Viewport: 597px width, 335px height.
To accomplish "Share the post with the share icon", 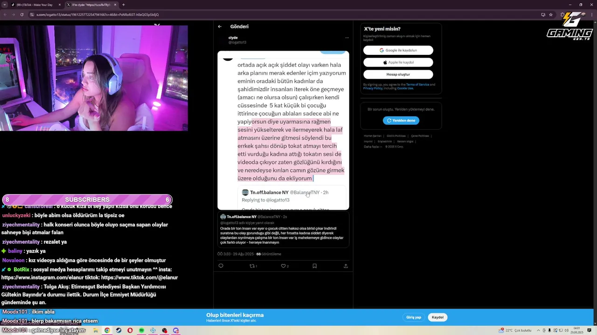I will (346, 266).
